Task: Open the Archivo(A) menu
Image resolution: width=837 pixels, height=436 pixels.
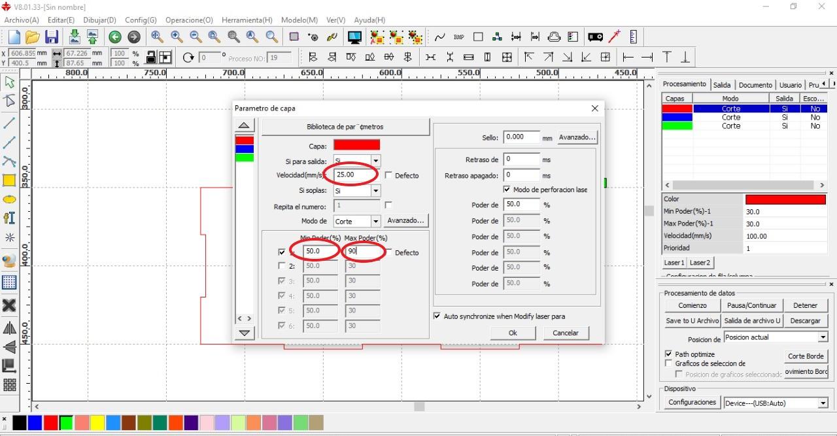Action: 21,20
